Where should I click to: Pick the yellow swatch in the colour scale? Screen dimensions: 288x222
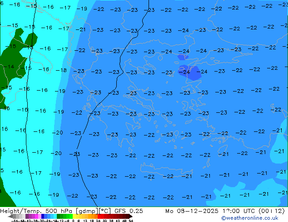(x=74, y=217)
